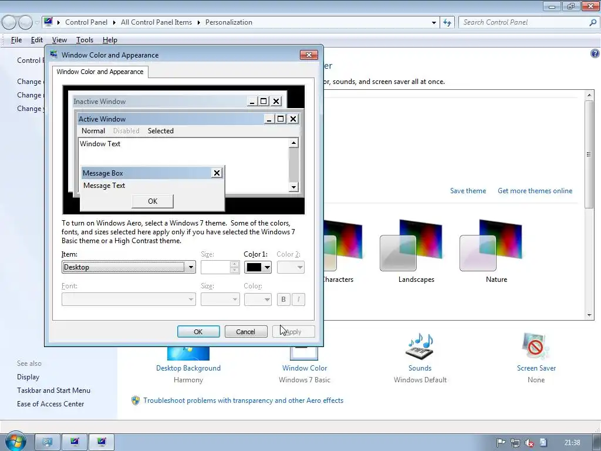Viewport: 601px width, 451px height.
Task: Click the Start orb on the taskbar
Action: click(x=15, y=442)
